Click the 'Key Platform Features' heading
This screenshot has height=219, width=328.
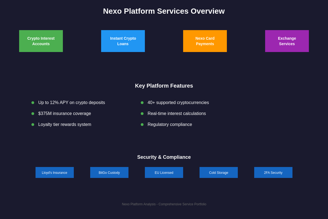164,86
